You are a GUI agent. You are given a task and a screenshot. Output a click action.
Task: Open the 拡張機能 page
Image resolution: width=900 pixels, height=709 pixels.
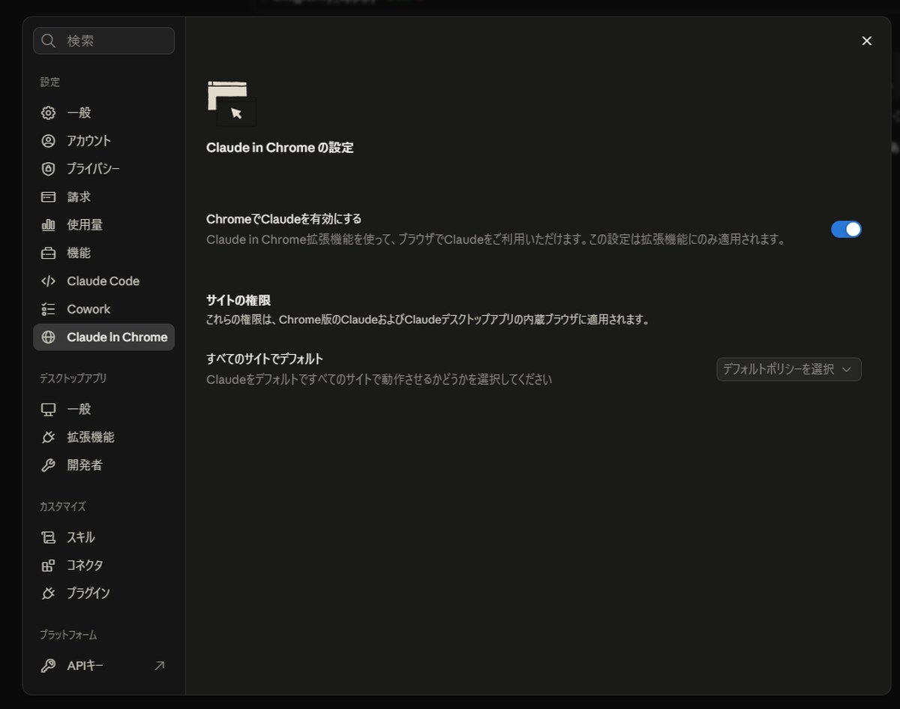(x=103, y=437)
